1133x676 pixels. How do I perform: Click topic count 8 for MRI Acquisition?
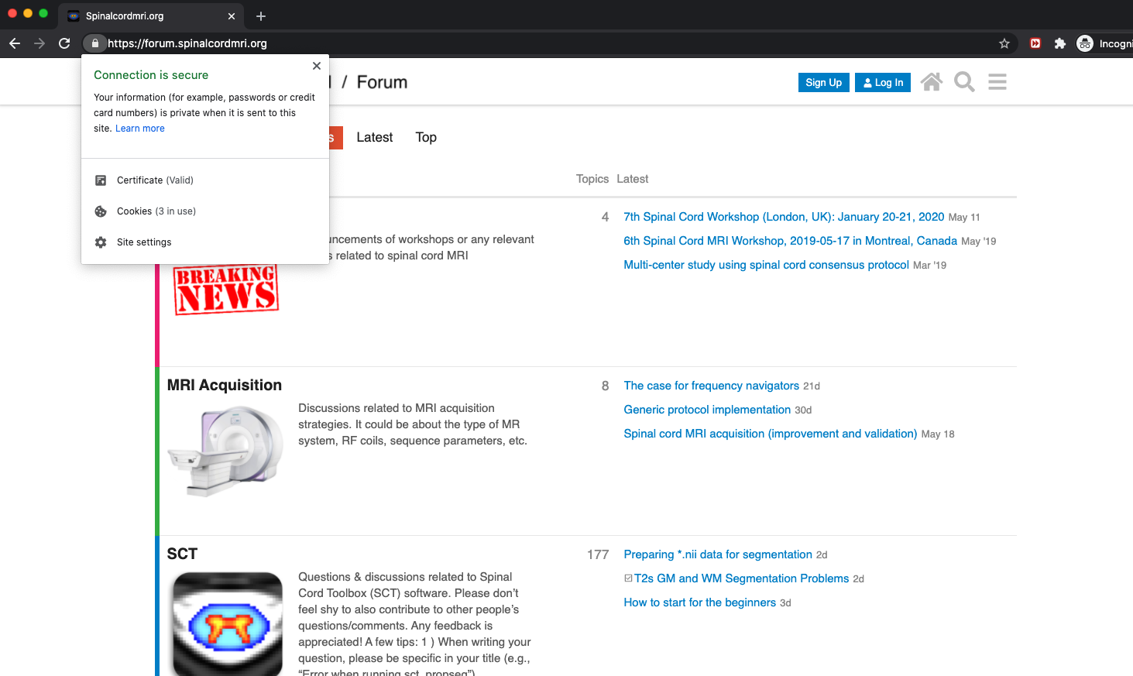coord(605,386)
